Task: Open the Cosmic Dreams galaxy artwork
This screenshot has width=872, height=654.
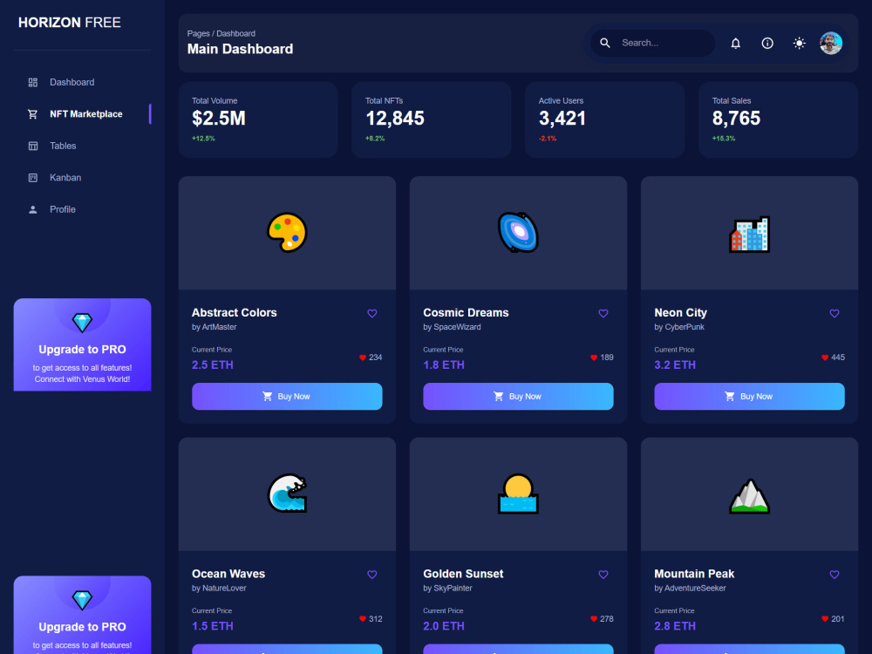Action: 518,233
